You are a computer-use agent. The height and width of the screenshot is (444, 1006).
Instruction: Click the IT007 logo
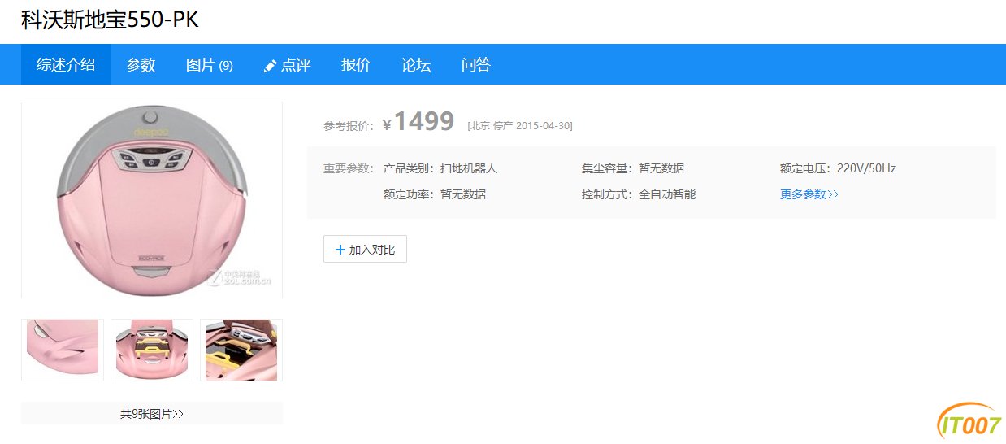tap(969, 421)
